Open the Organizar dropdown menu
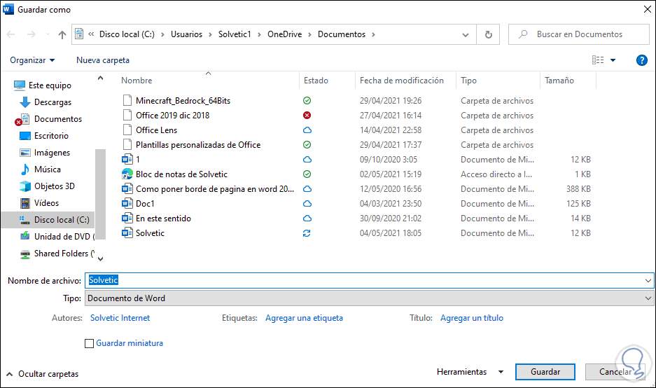The image size is (656, 388). point(32,60)
